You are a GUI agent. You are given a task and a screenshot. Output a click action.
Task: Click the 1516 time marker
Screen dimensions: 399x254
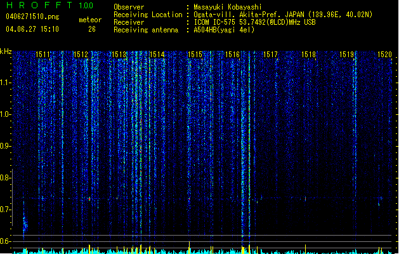point(233,55)
